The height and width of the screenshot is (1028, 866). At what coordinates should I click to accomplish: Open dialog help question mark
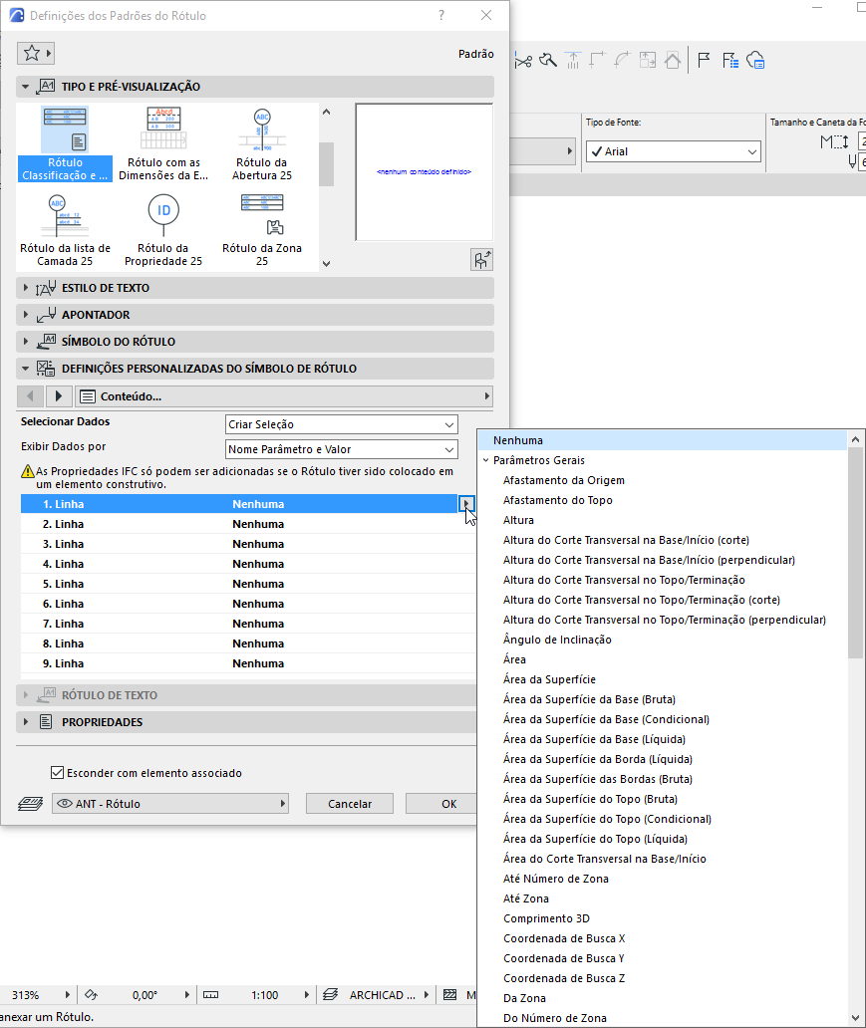(x=441, y=15)
